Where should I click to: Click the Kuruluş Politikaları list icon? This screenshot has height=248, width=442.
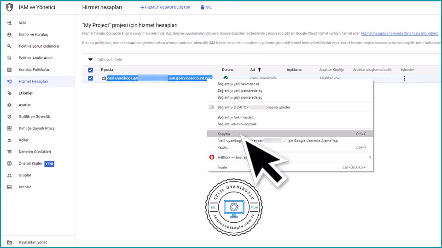[9, 70]
